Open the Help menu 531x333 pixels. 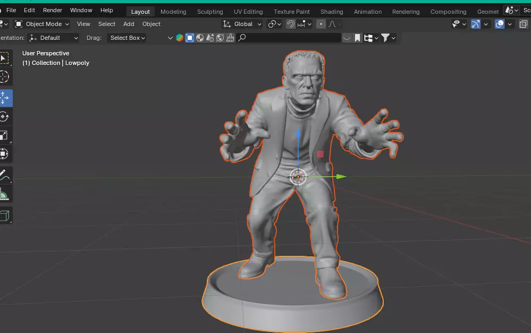coord(107,10)
